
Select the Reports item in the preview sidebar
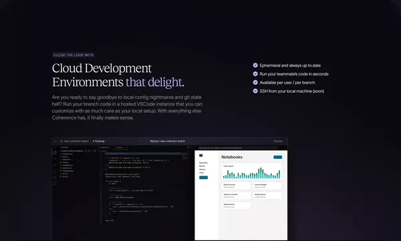tap(203, 169)
